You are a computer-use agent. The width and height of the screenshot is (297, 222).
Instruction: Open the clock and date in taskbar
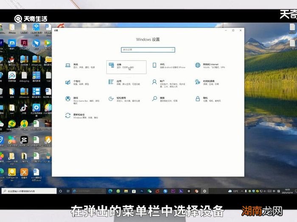click(287, 191)
